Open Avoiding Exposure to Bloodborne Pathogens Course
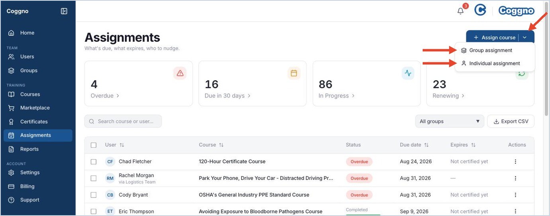 tap(261, 212)
